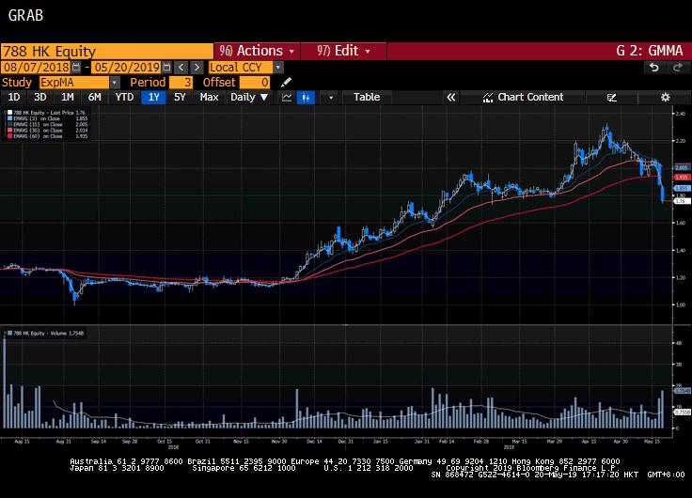The height and width of the screenshot is (498, 692).
Task: Open the start date calendar picker
Action: click(77, 68)
